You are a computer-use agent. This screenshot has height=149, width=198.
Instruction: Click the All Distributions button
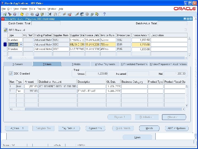(177, 128)
